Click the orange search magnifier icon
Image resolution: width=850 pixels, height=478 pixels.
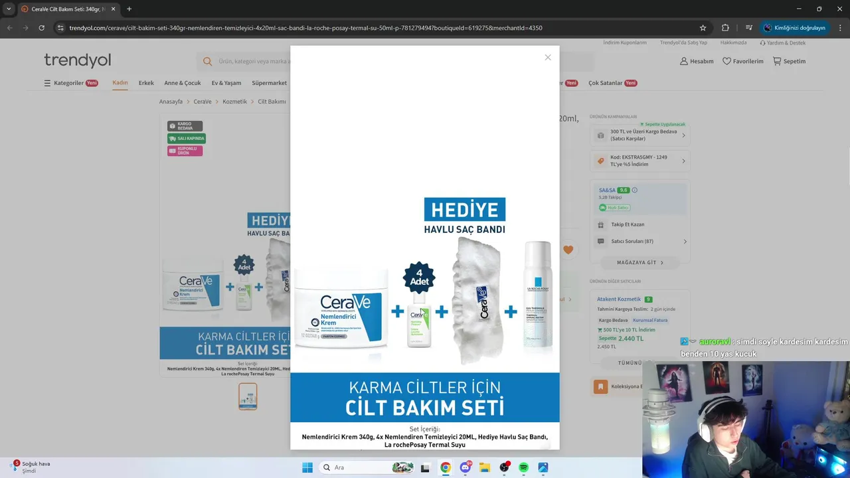pyautogui.click(x=207, y=61)
